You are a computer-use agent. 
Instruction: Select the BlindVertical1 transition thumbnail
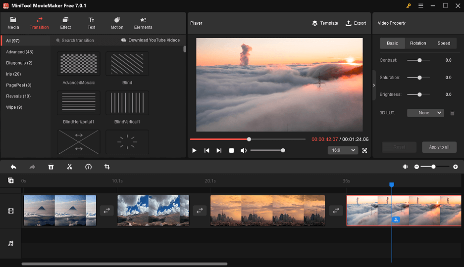[127, 103]
